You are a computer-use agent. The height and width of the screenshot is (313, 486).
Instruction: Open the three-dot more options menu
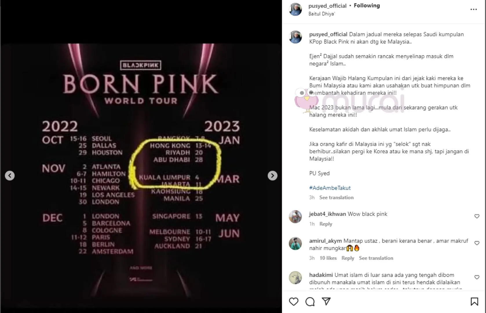pos(474,10)
